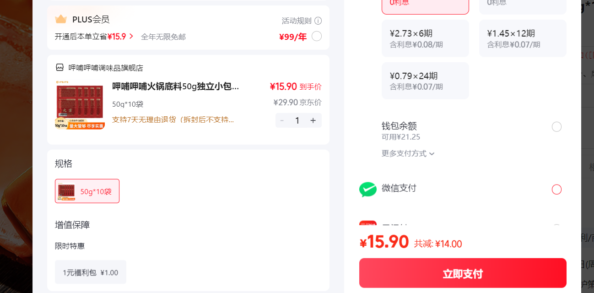Click the store icon beside 呷哺呷哺调味品旗舰店
Screen dimensions: 594x293
pyautogui.click(x=59, y=68)
